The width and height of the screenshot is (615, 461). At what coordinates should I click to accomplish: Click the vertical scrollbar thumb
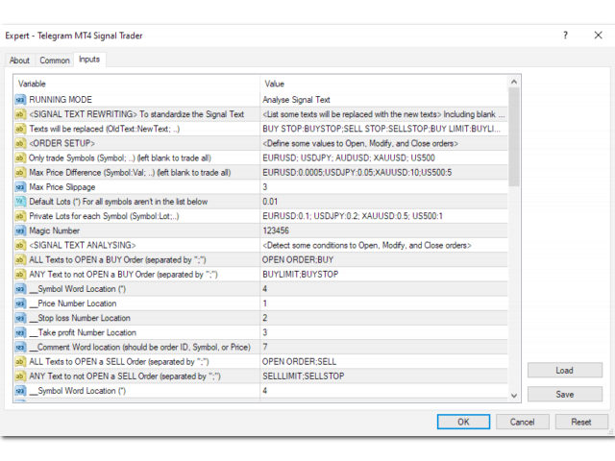point(514,136)
